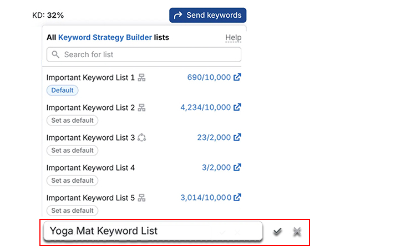416x250 pixels.
Task: Click the magnifier icon in the search box
Action: pos(55,54)
